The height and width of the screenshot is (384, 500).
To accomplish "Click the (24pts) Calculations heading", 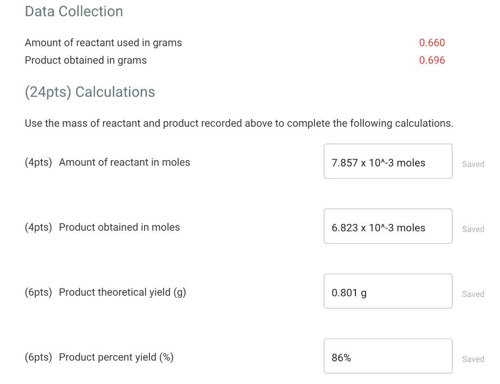I will point(90,92).
